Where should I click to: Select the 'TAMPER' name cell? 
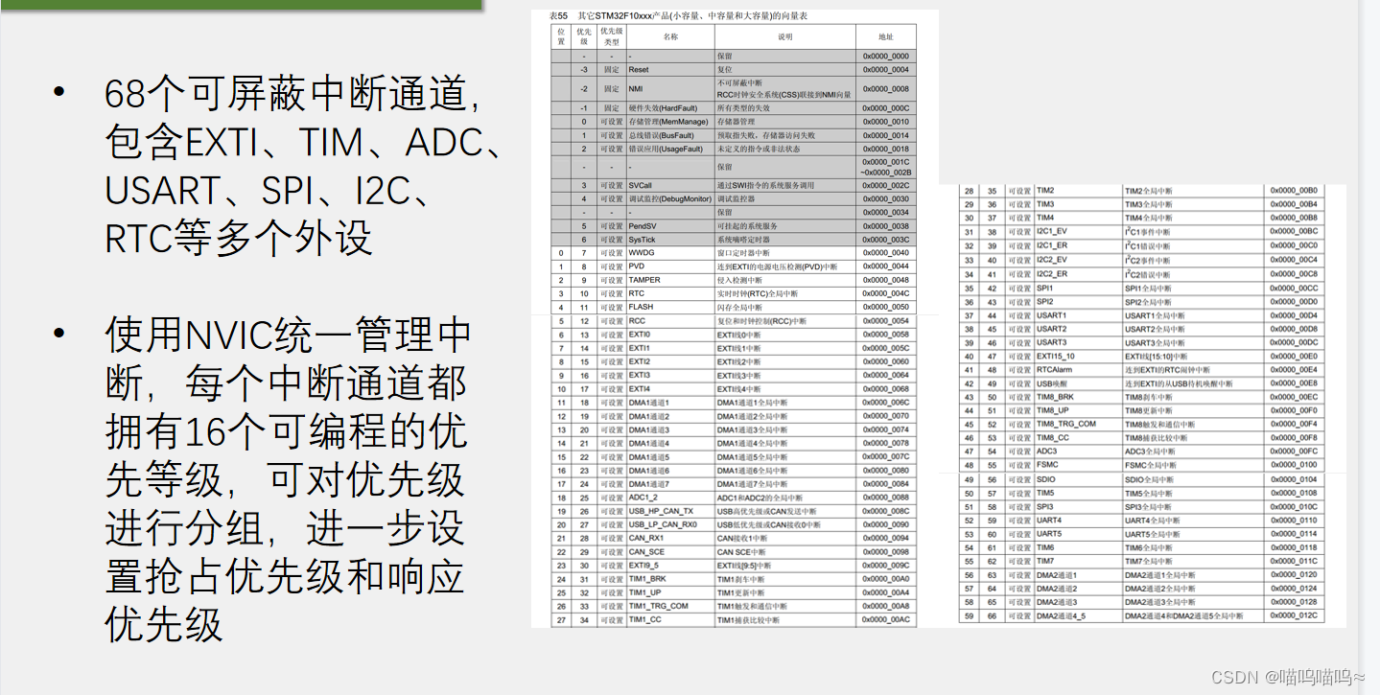point(670,280)
